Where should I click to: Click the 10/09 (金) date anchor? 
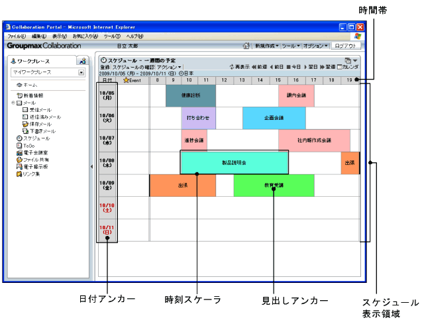[107, 185]
